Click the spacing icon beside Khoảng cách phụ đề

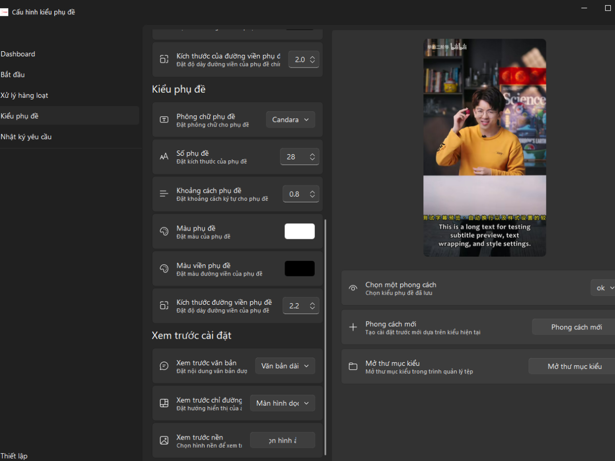pos(164,194)
